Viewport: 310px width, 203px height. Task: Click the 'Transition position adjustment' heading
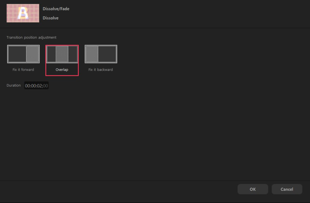pos(32,37)
